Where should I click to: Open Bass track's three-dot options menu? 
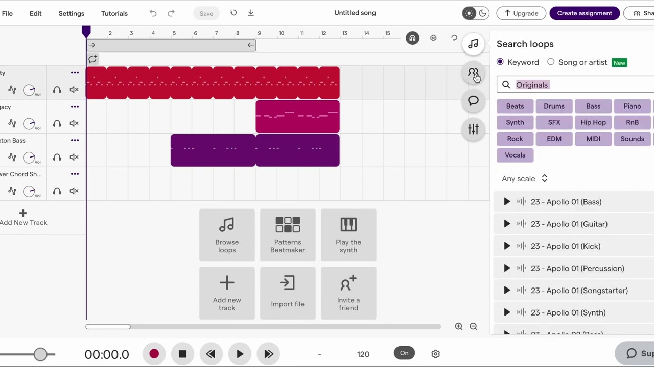75,140
